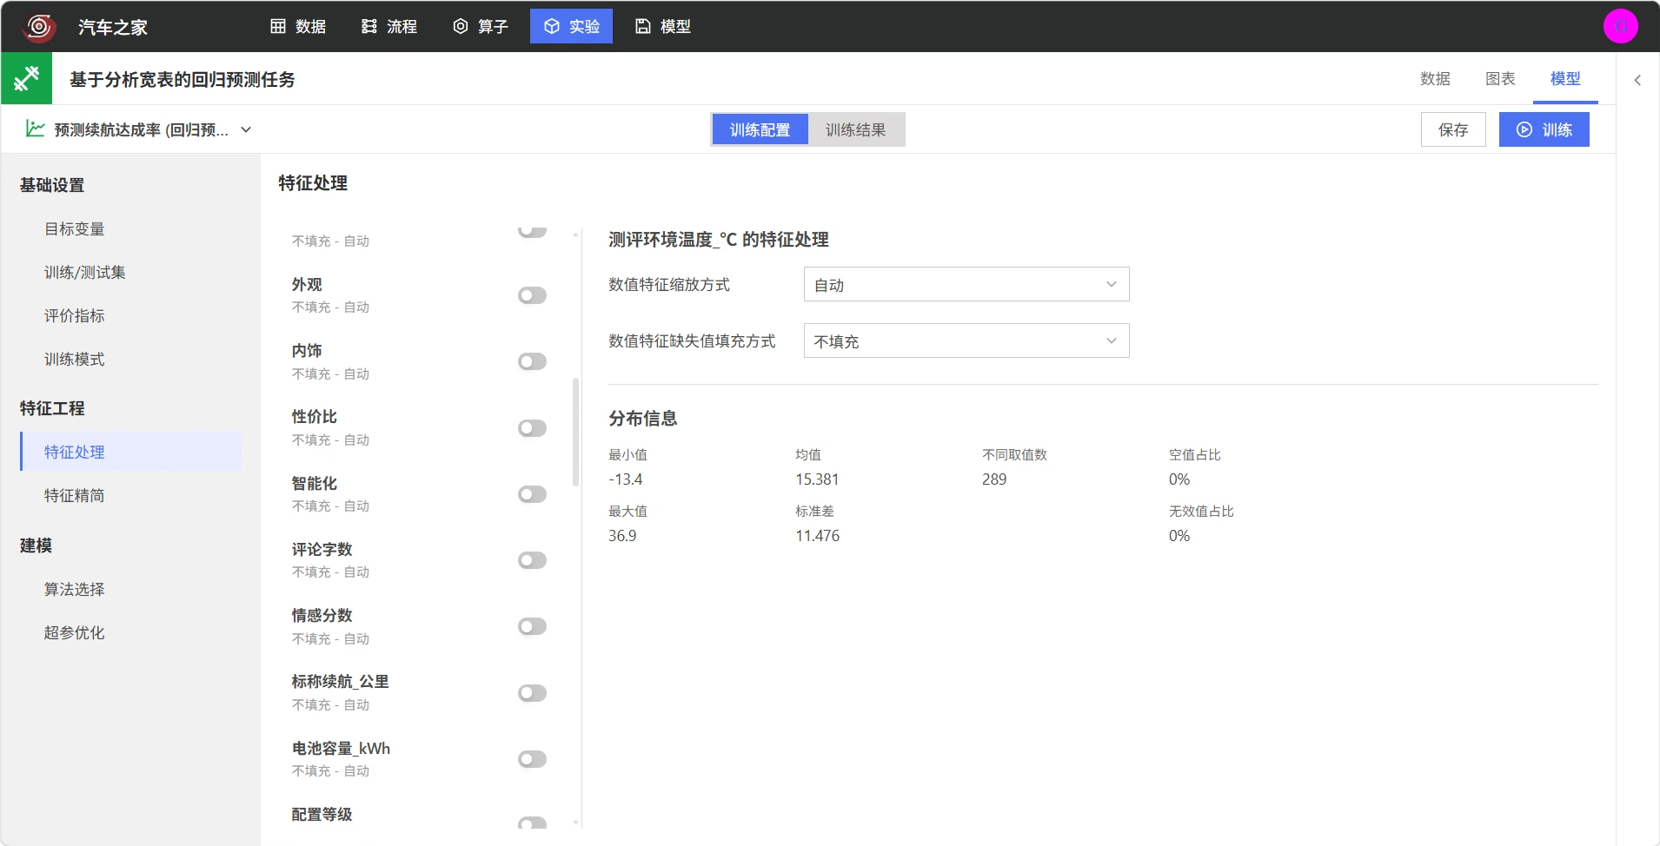1660x846 pixels.
Task: Click the 保存 button
Action: pyautogui.click(x=1453, y=129)
